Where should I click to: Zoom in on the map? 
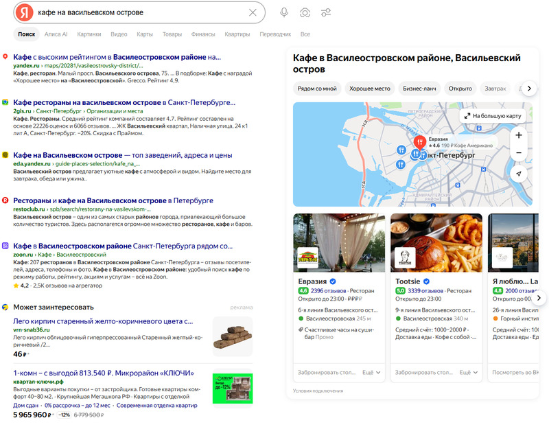tap(519, 135)
